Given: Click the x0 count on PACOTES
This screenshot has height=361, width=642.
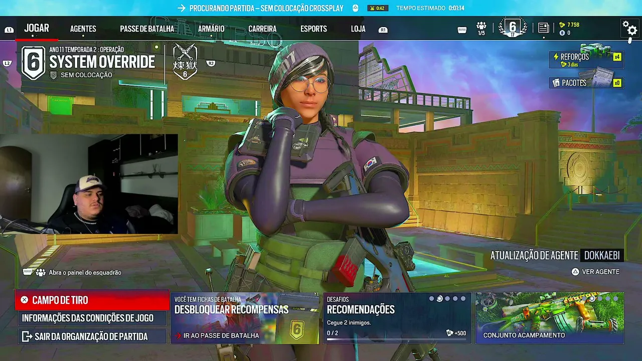Looking at the screenshot, I should coord(617,83).
